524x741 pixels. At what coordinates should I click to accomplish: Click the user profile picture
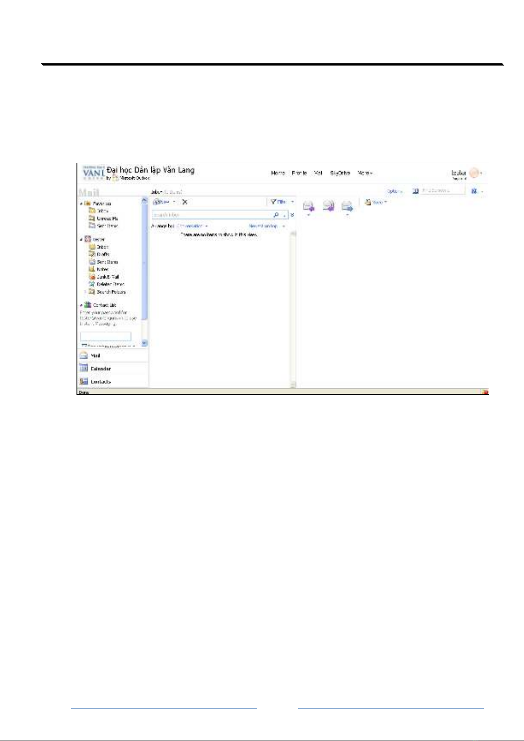pos(474,173)
